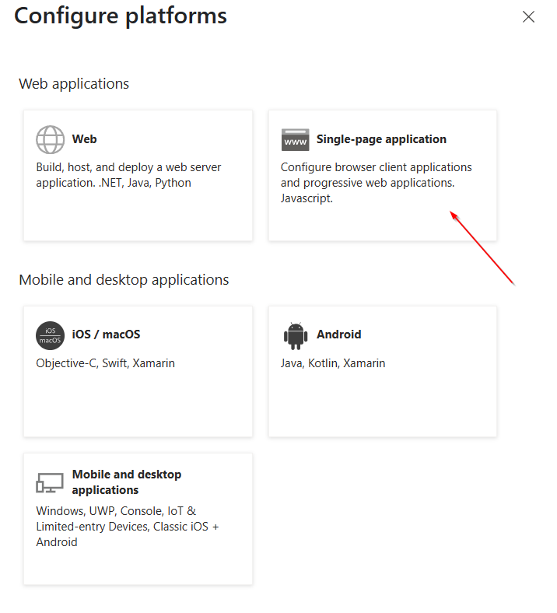This screenshot has width=557, height=613.
Task: Click the desktop and device monitor icon
Action: (50, 483)
